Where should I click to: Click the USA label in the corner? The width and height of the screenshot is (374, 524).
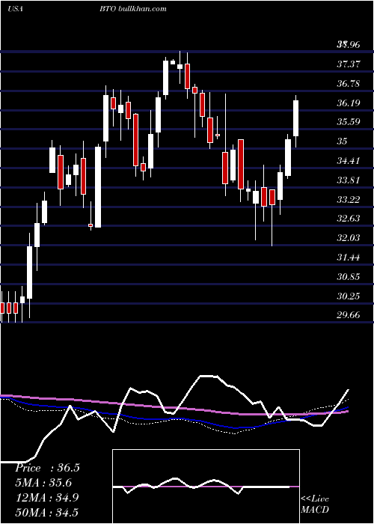point(15,9)
